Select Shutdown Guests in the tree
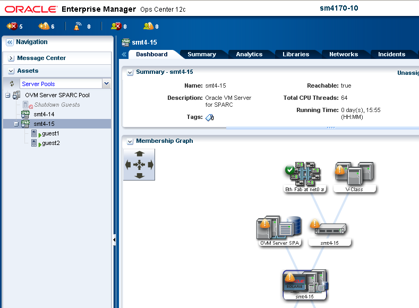 point(57,105)
